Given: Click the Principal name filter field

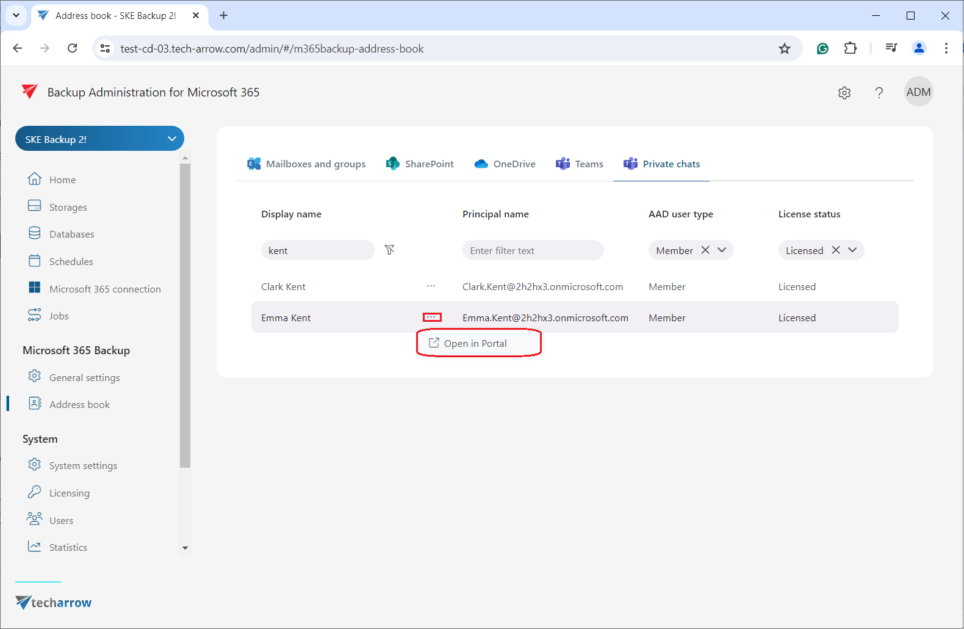Looking at the screenshot, I should click(x=533, y=250).
